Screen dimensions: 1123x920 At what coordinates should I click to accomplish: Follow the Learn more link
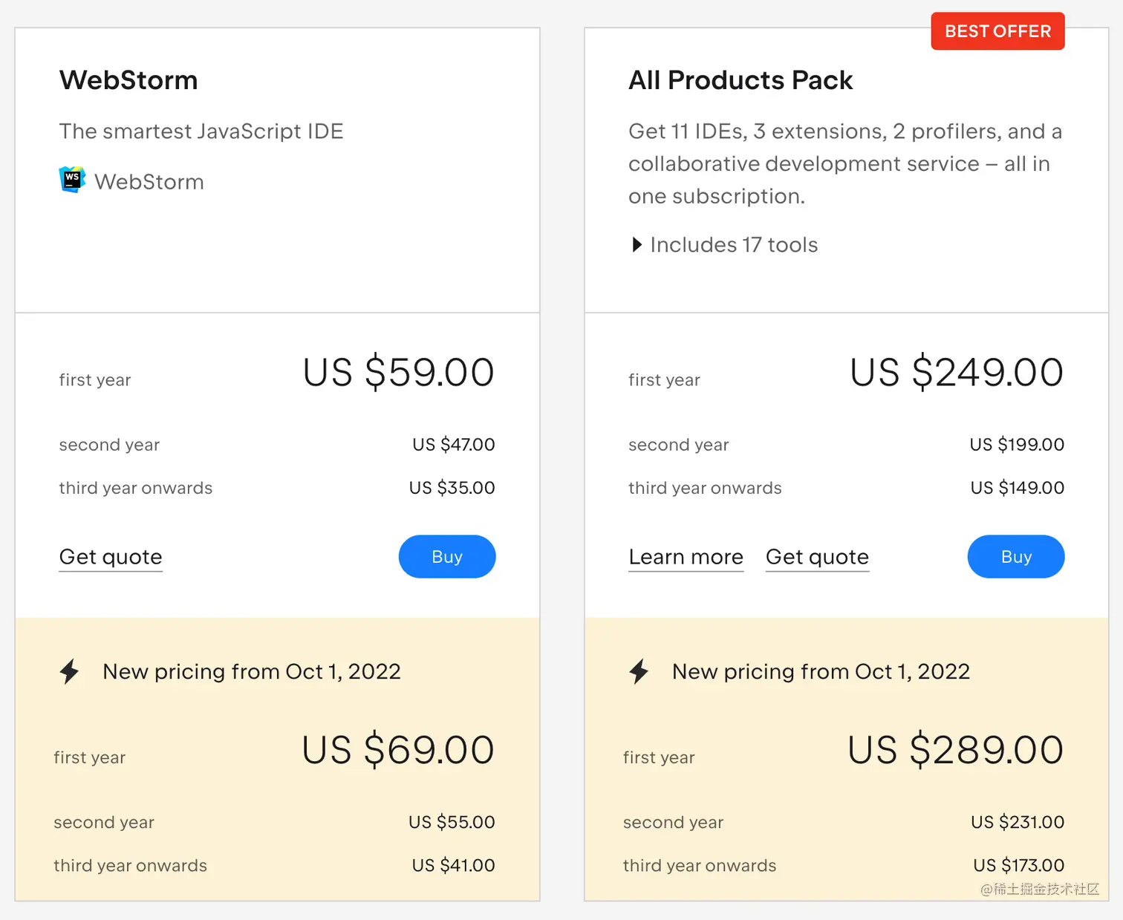coord(686,557)
